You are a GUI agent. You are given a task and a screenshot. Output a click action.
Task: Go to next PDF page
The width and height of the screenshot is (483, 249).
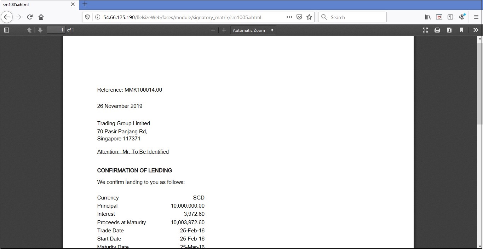(40, 30)
